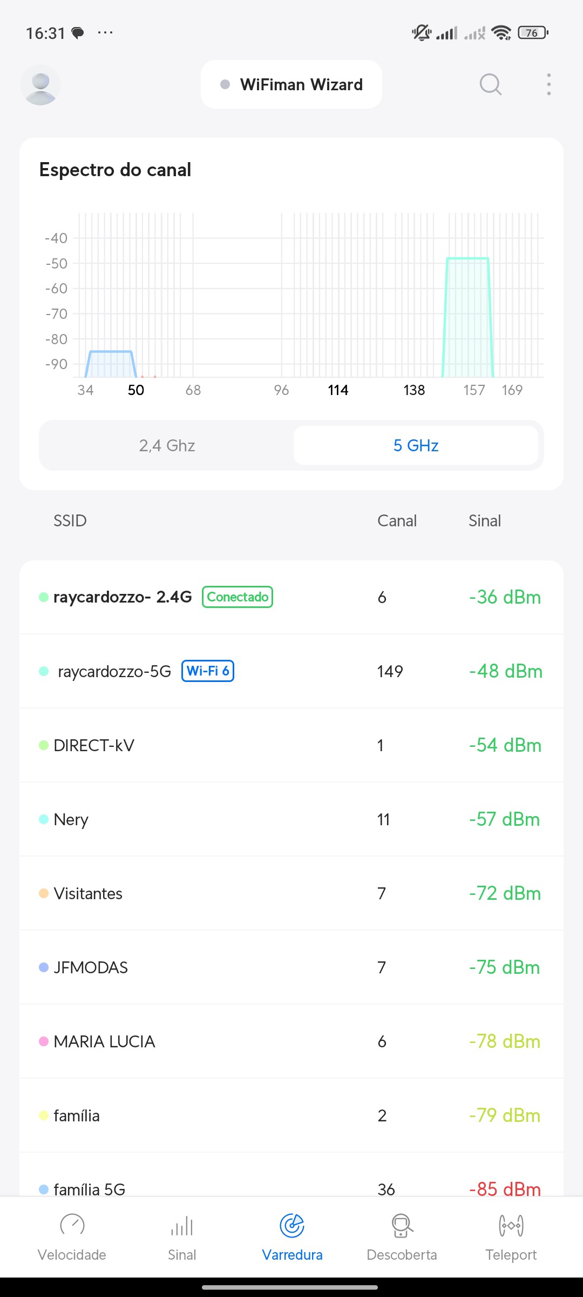The image size is (583, 1297).
Task: Tap the Conectado status badge
Action: pyautogui.click(x=238, y=597)
